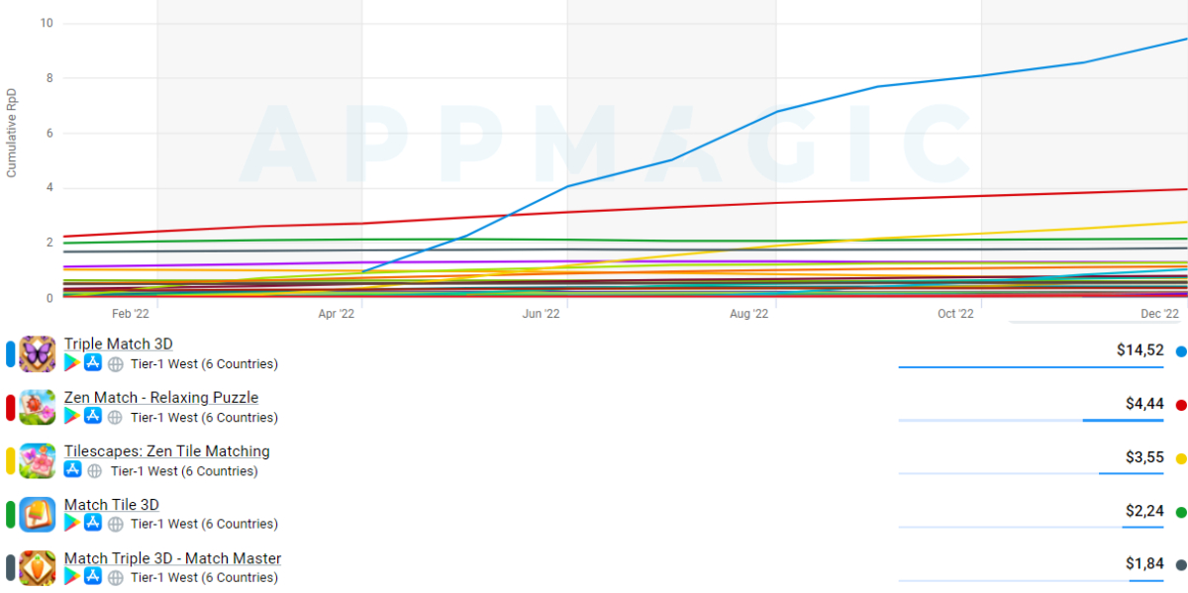Open the Match Triple 3D - Match Master link

pyautogui.click(x=172, y=558)
